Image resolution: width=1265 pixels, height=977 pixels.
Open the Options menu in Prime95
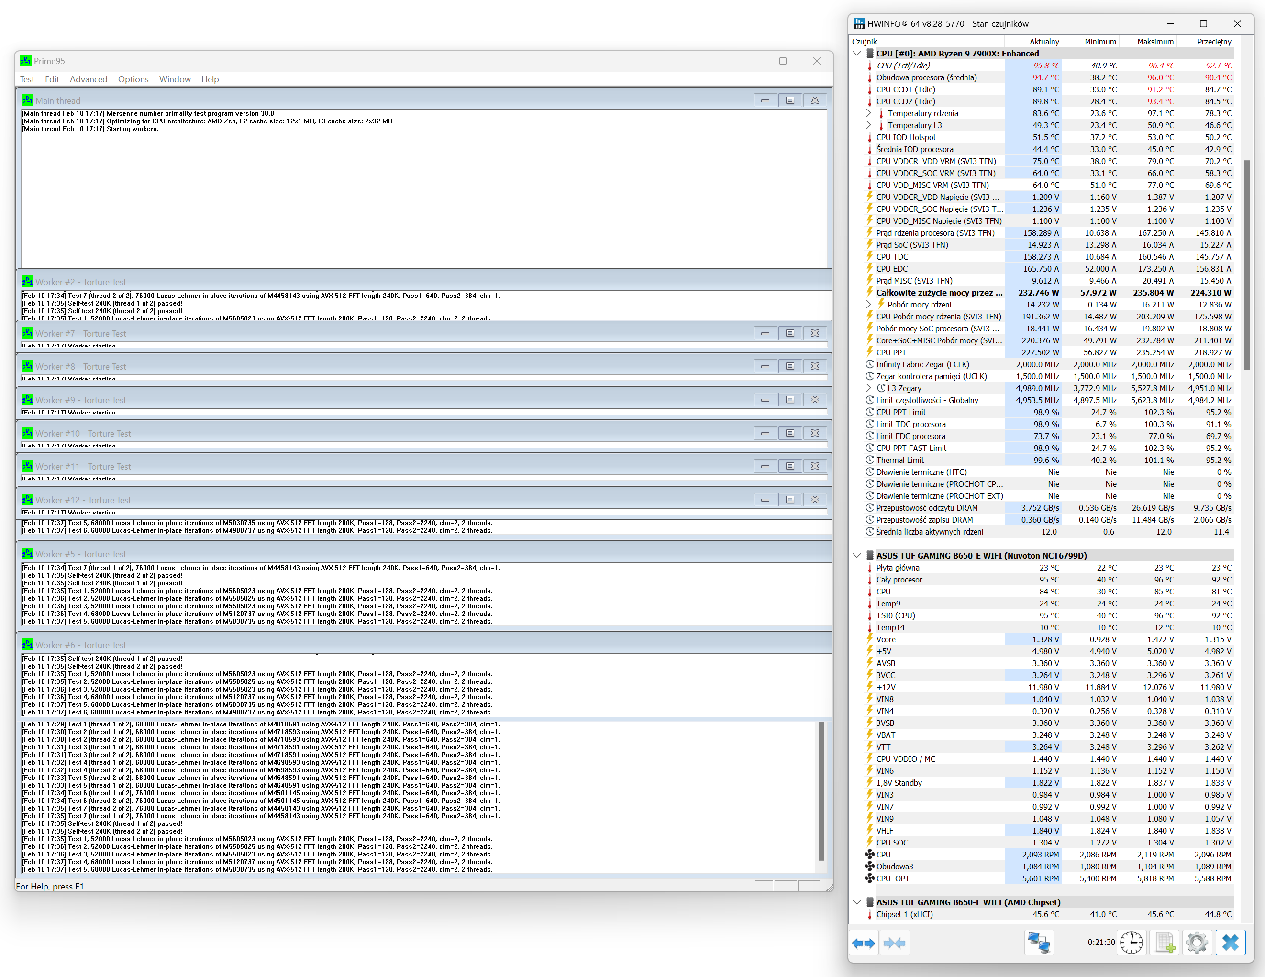point(133,79)
